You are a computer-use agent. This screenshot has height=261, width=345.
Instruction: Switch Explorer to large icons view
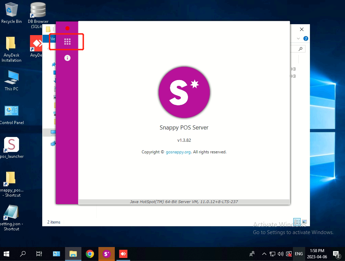click(x=304, y=222)
